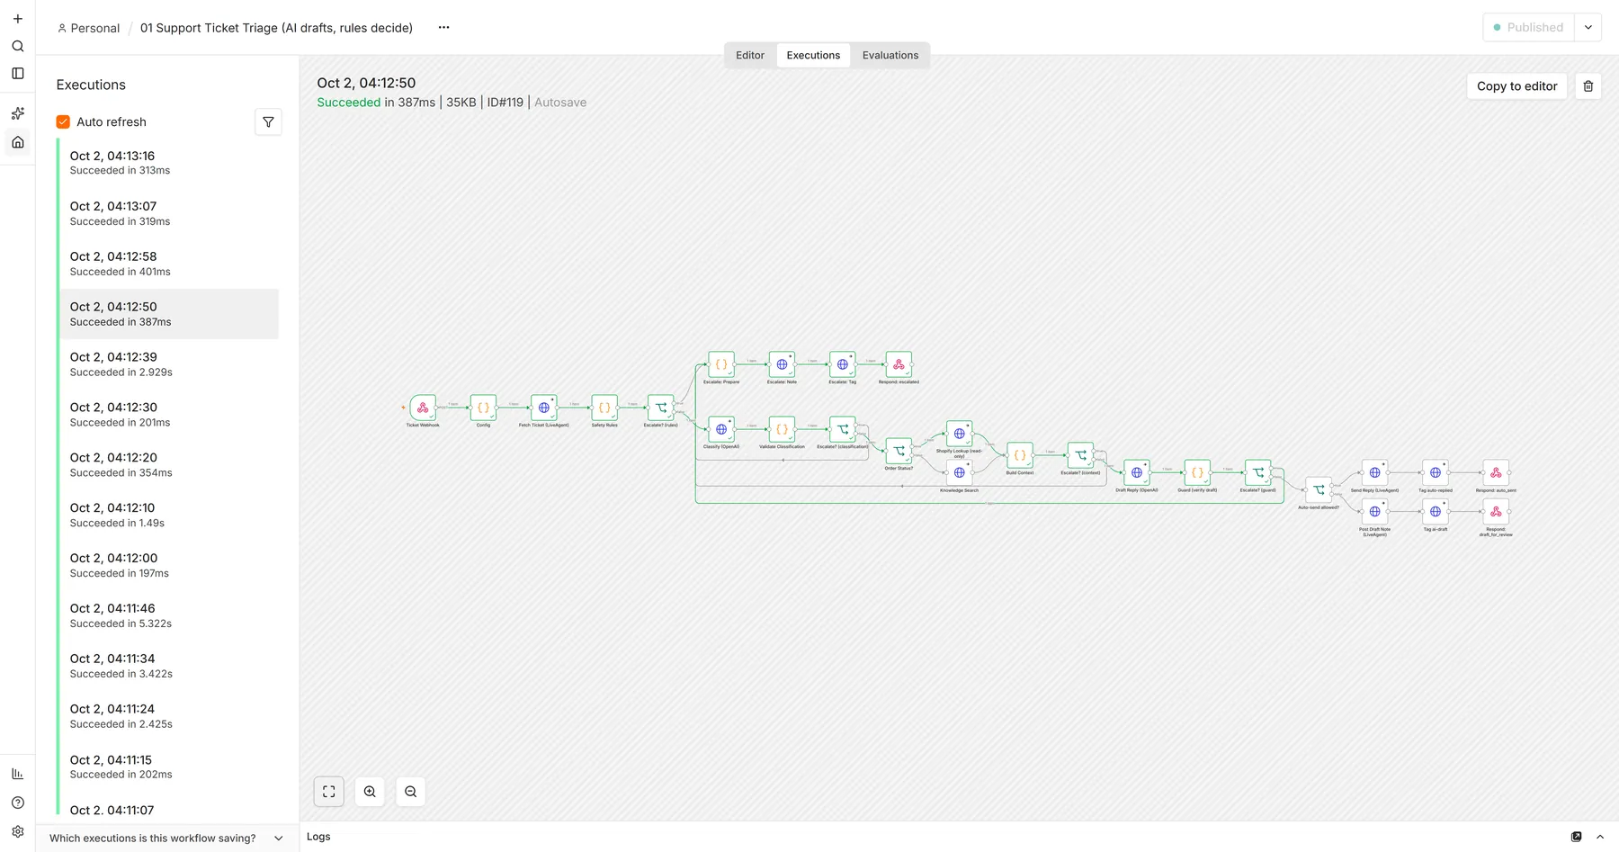Select the Escalate: Prepare node
The width and height of the screenshot is (1619, 852).
pos(721,364)
